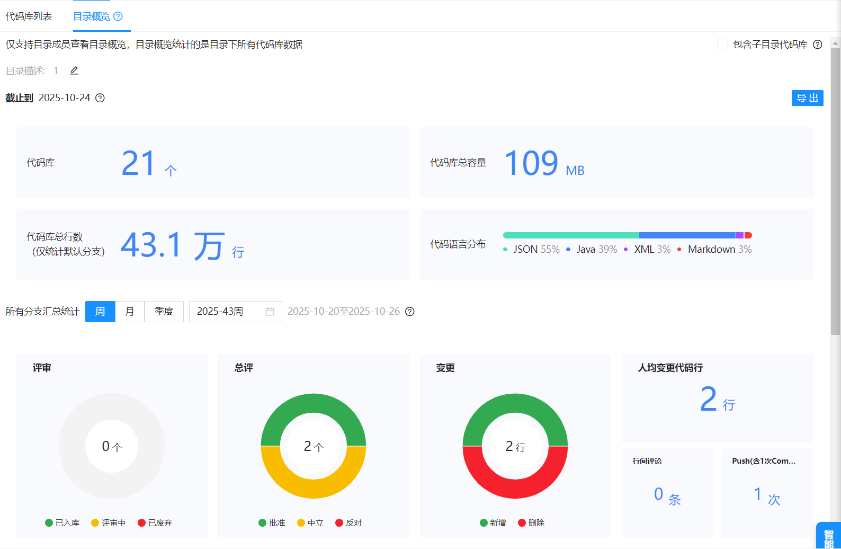This screenshot has width=841, height=549.
Task: Click help icon next to 截止到 date
Action: pyautogui.click(x=100, y=98)
